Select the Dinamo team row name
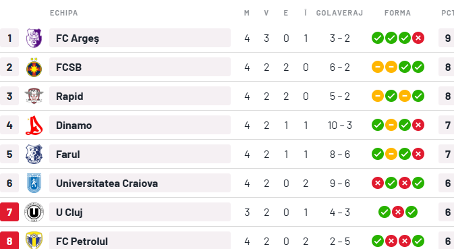Image resolution: width=454 pixels, height=249 pixels. coord(74,126)
